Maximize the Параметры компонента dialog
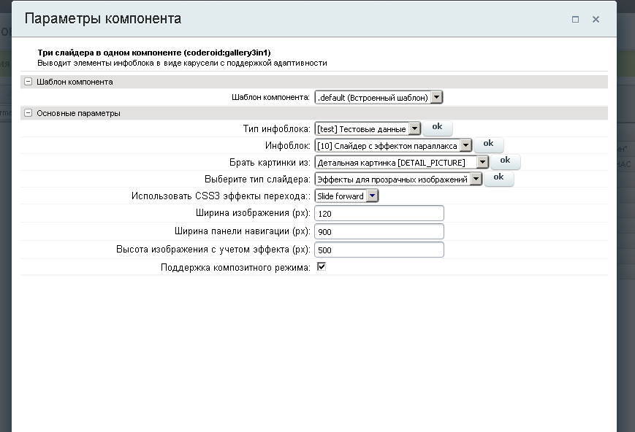 point(576,20)
